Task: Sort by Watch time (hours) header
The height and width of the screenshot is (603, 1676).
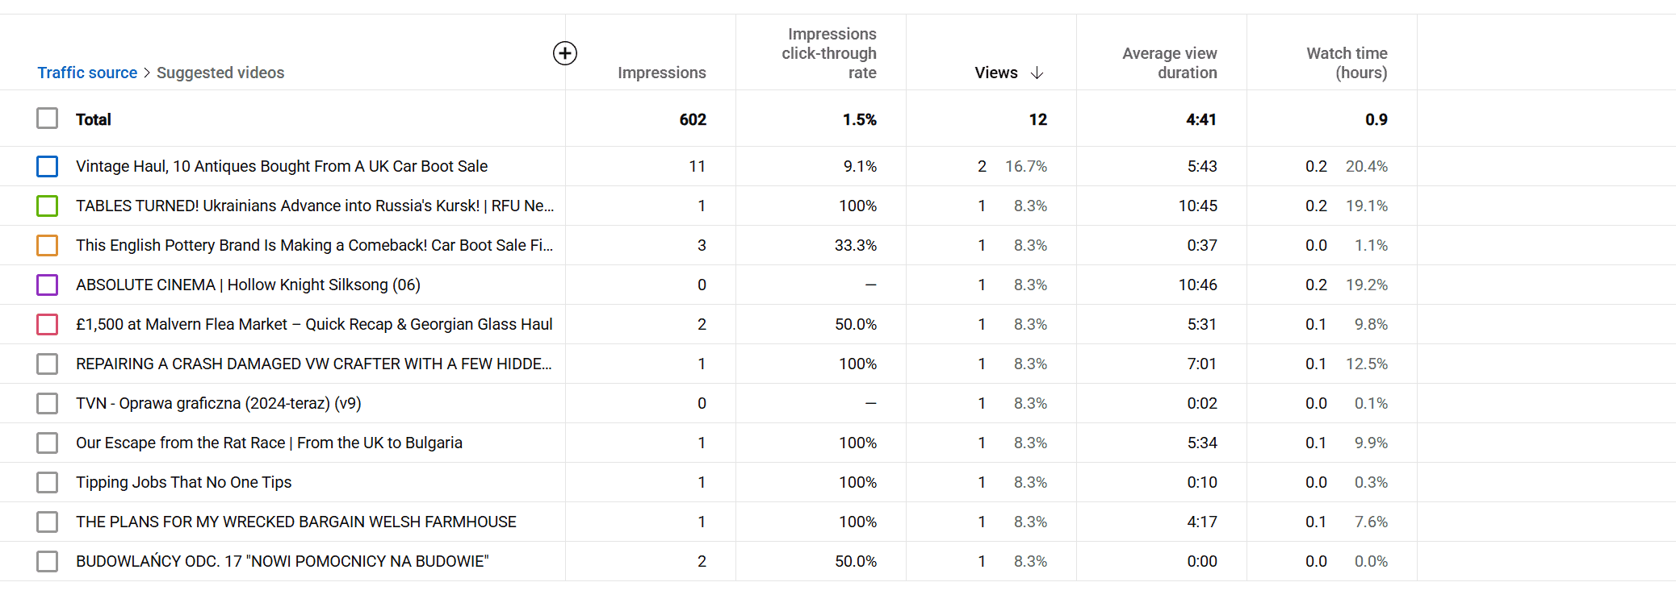Action: [x=1347, y=63]
